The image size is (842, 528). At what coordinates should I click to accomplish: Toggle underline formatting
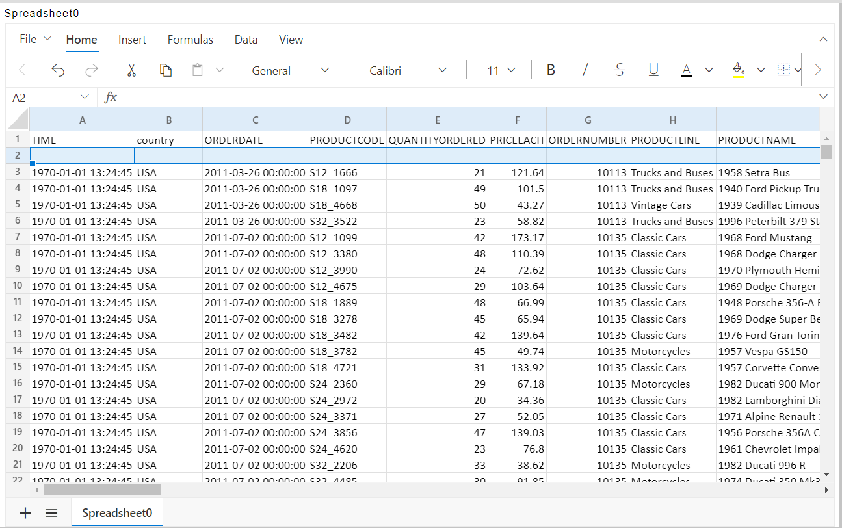click(x=653, y=70)
